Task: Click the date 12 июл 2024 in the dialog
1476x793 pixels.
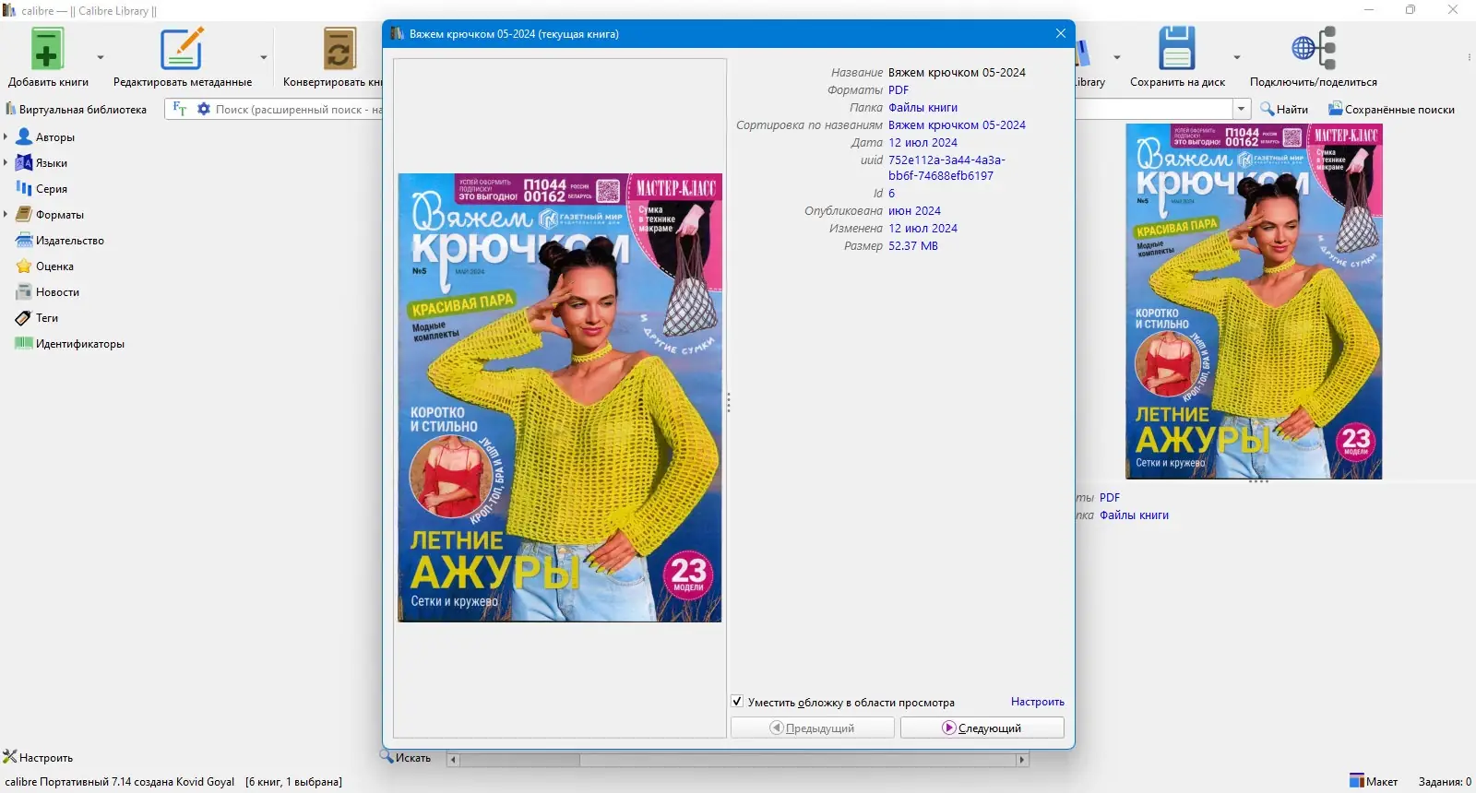Action: click(x=922, y=143)
